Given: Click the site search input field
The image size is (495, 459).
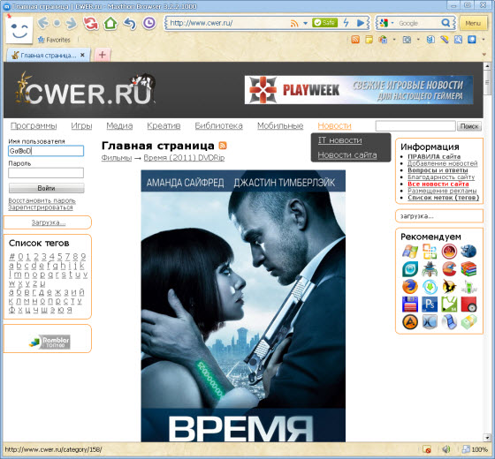Looking at the screenshot, I should click(x=415, y=125).
